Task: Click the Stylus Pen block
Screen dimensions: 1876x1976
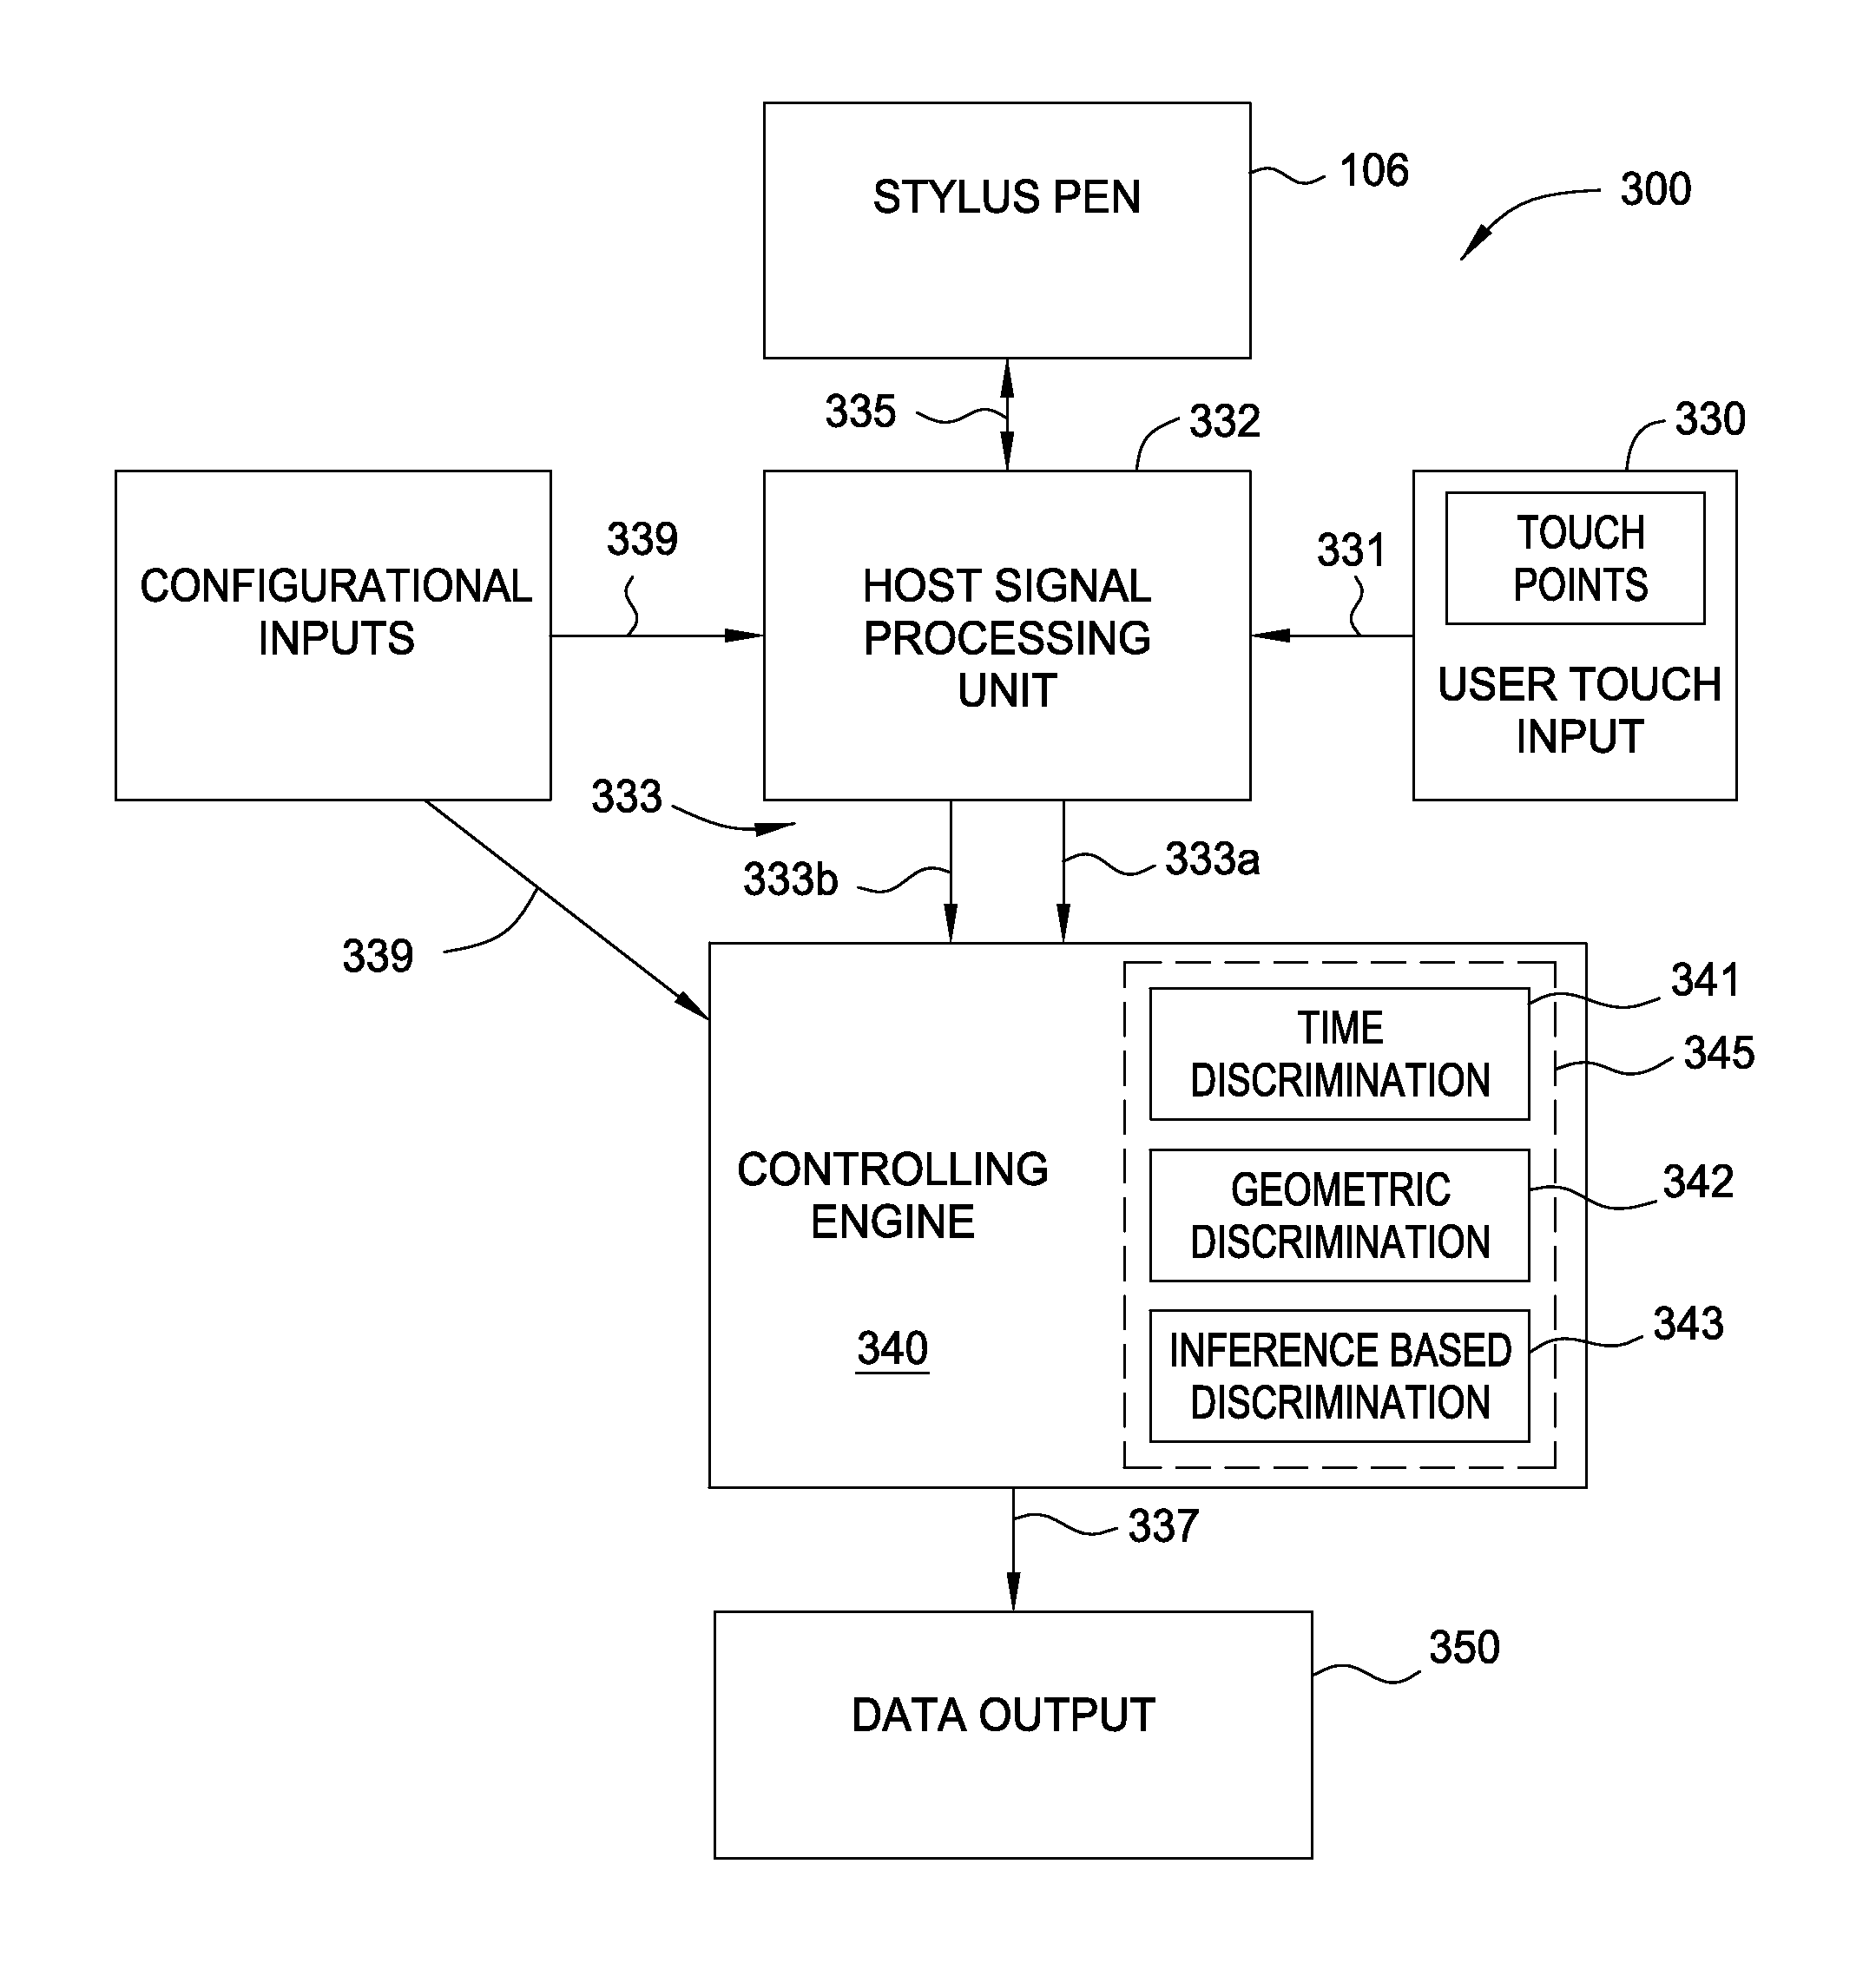Action: point(936,157)
